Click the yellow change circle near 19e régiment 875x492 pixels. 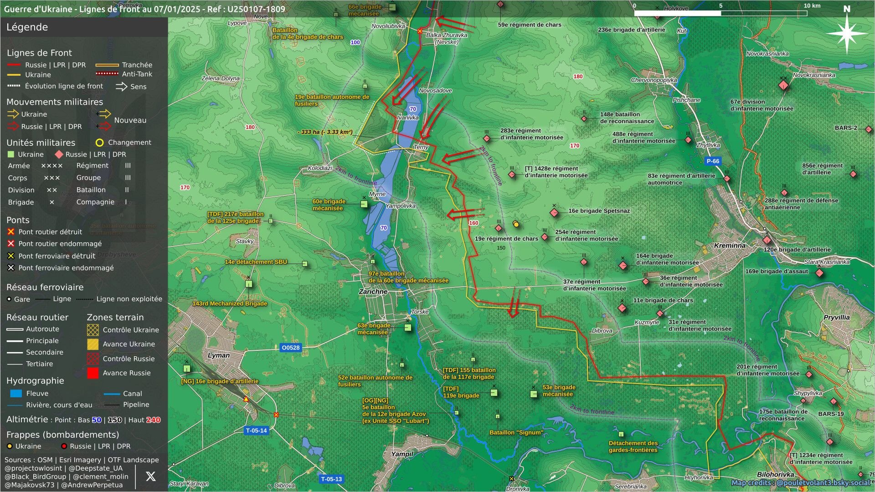click(x=516, y=224)
